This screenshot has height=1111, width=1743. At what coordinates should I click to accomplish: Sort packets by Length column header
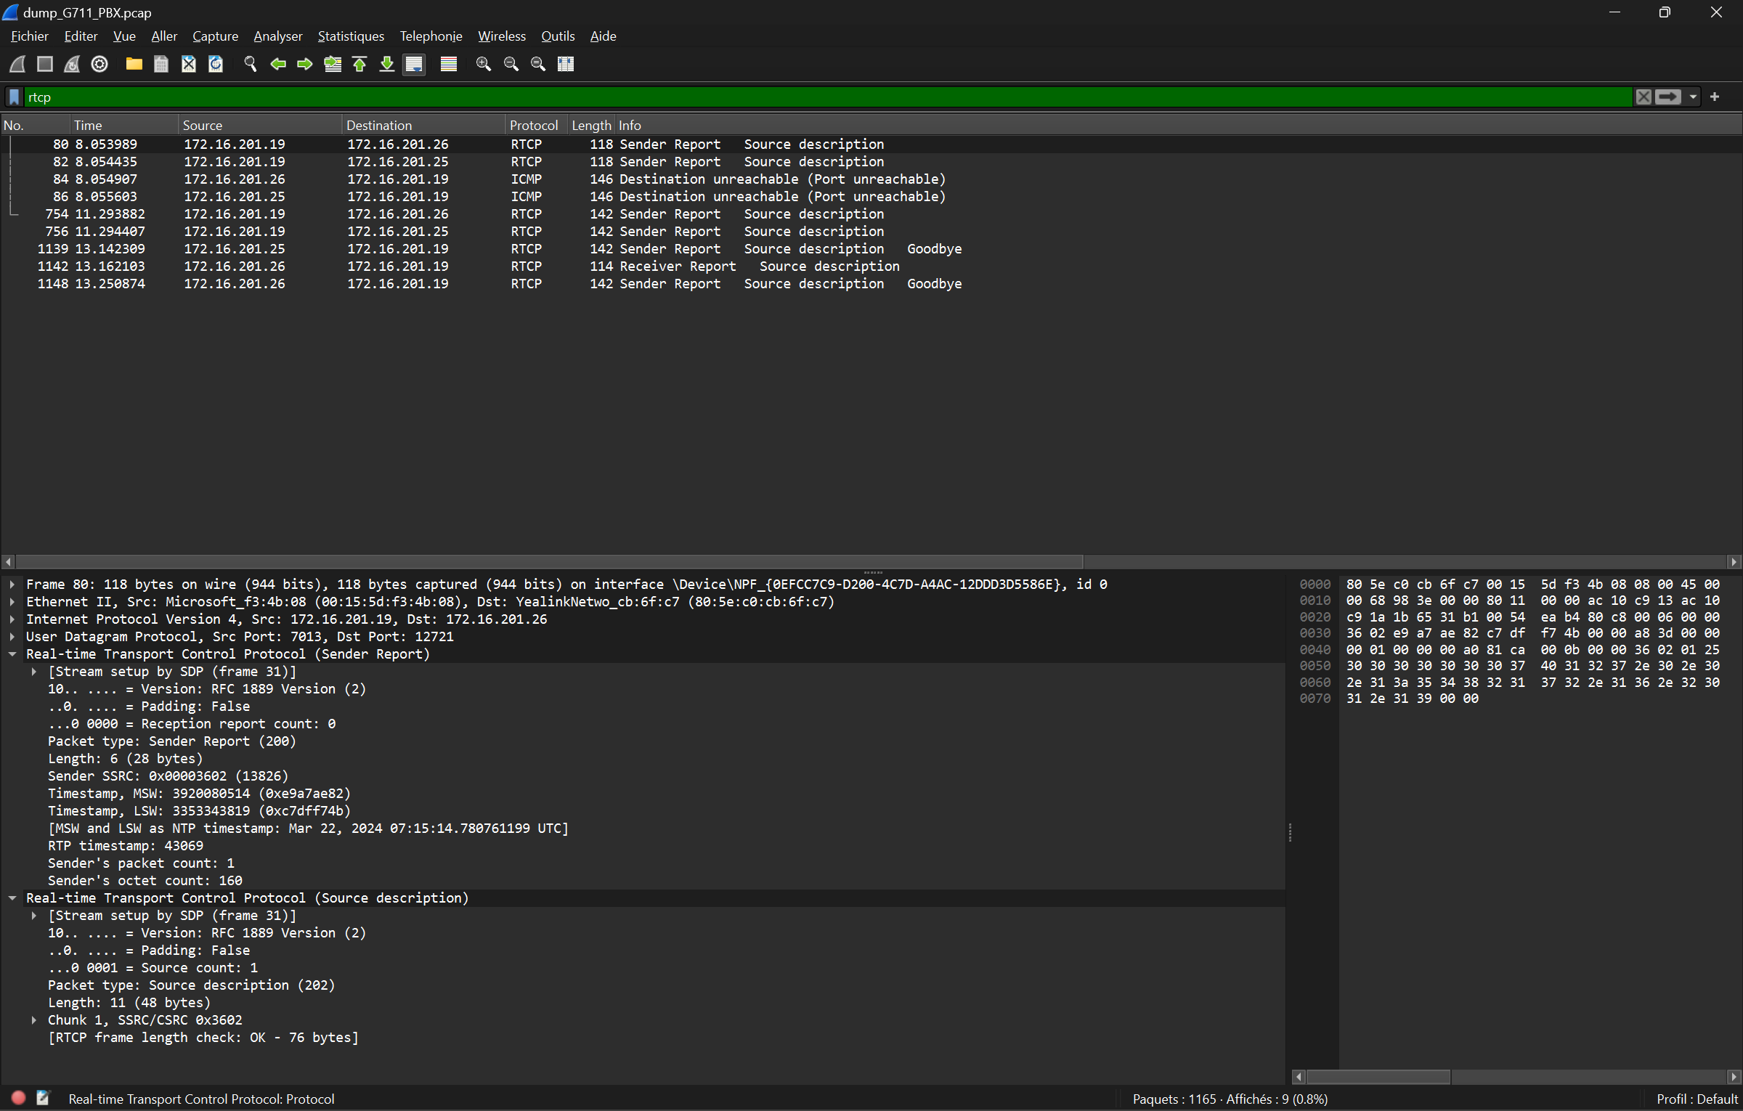click(591, 125)
